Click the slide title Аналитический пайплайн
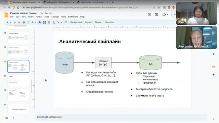Image resolution: width=219 pixels, height=123 pixels. [x=90, y=42]
